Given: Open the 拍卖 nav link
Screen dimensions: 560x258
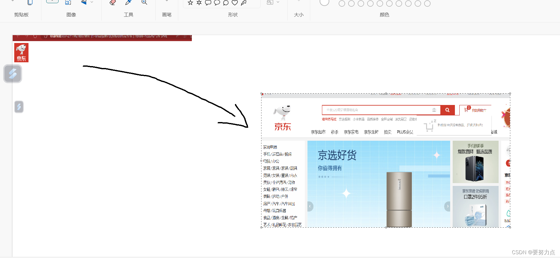Looking at the screenshot, I should tap(387, 132).
